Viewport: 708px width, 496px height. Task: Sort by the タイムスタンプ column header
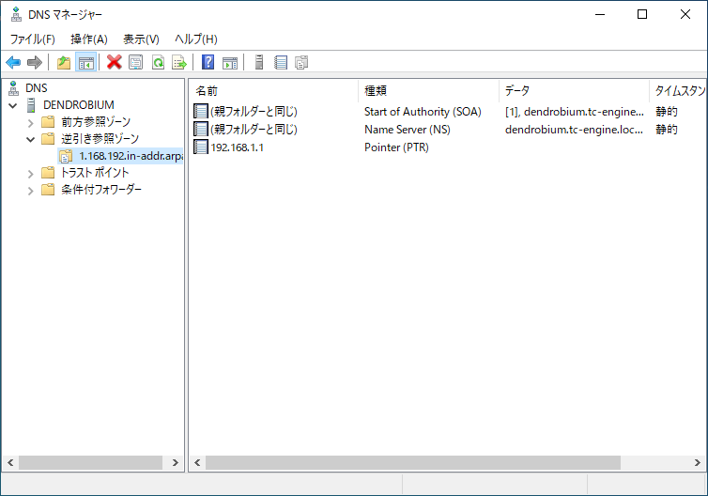[x=678, y=91]
